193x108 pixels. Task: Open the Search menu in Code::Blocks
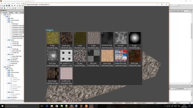(13, 3)
